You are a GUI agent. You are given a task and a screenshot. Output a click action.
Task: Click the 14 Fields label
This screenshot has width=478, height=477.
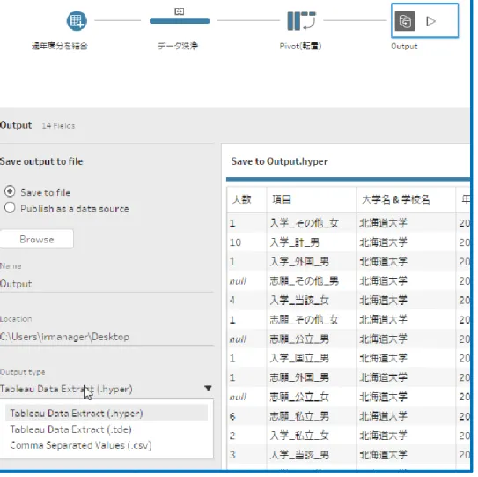click(58, 126)
